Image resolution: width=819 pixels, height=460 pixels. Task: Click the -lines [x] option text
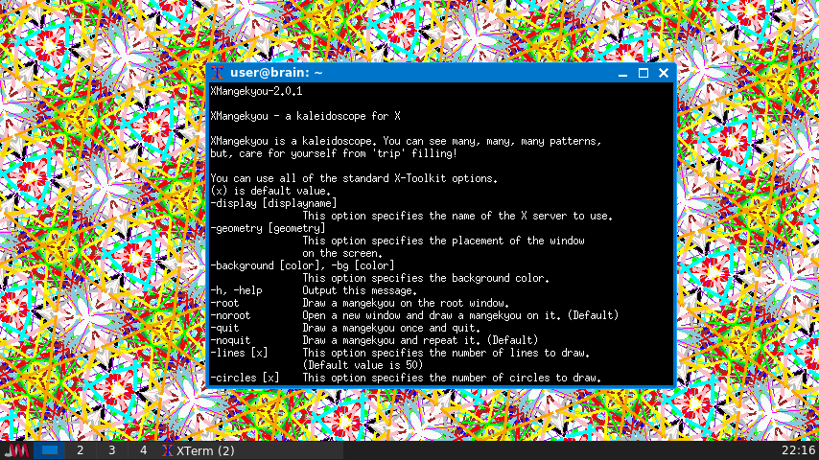(x=239, y=353)
